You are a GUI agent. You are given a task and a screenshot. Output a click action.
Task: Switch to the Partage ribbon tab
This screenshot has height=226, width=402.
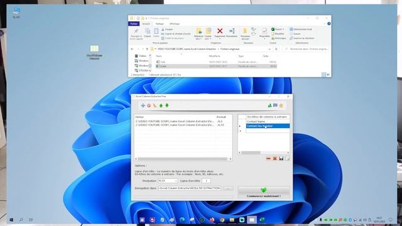160,24
